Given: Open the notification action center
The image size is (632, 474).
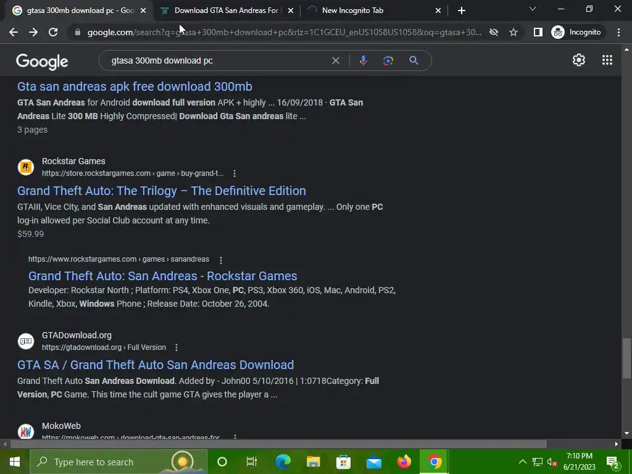Looking at the screenshot, I should (613, 462).
